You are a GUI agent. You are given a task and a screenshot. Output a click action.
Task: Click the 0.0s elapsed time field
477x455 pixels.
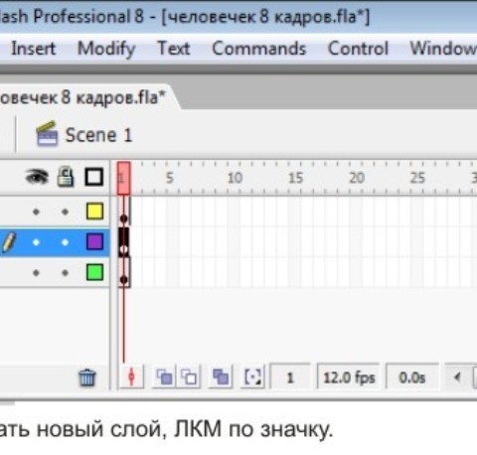[412, 378]
